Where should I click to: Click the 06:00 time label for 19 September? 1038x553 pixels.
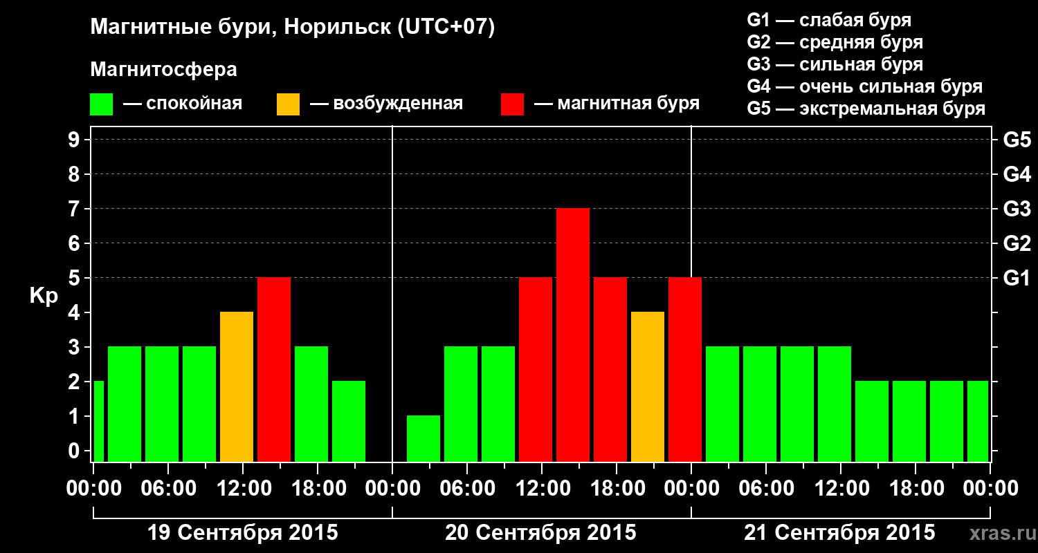(x=168, y=489)
